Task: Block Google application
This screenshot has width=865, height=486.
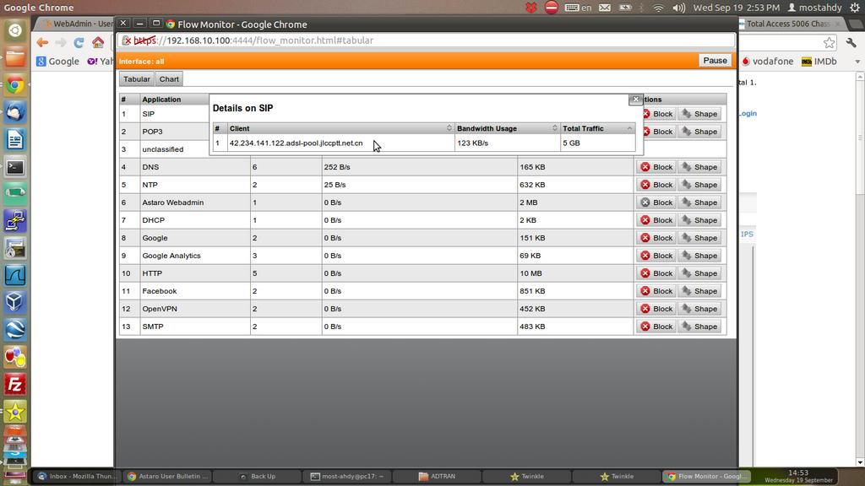Action: (x=656, y=238)
